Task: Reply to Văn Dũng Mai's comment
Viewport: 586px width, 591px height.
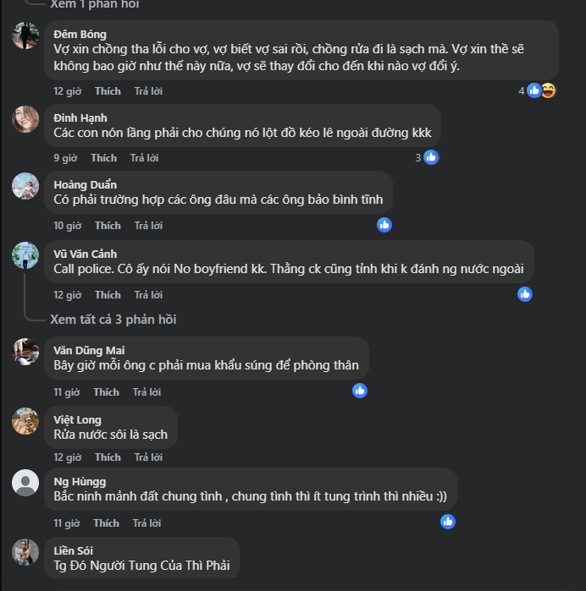Action: (147, 392)
